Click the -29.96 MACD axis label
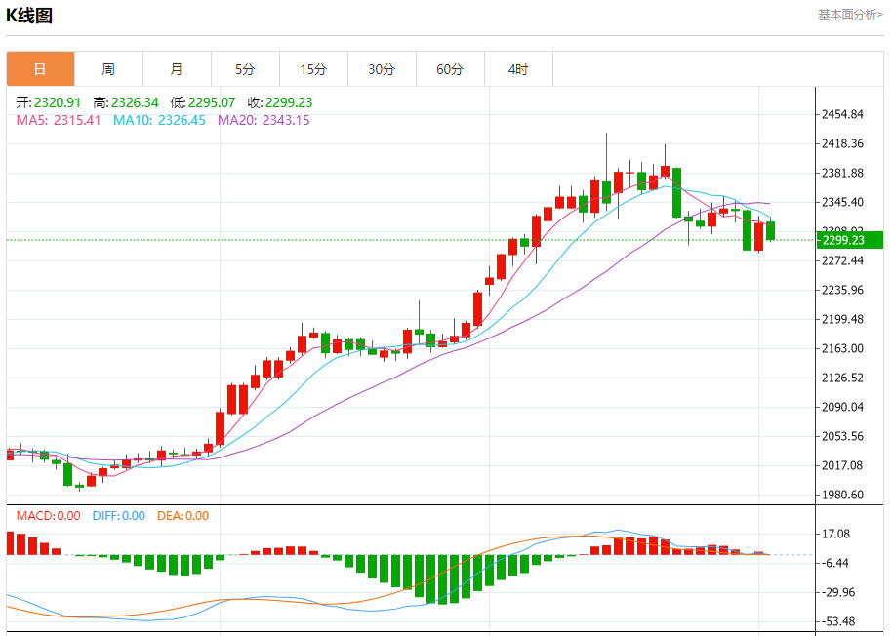 837,592
